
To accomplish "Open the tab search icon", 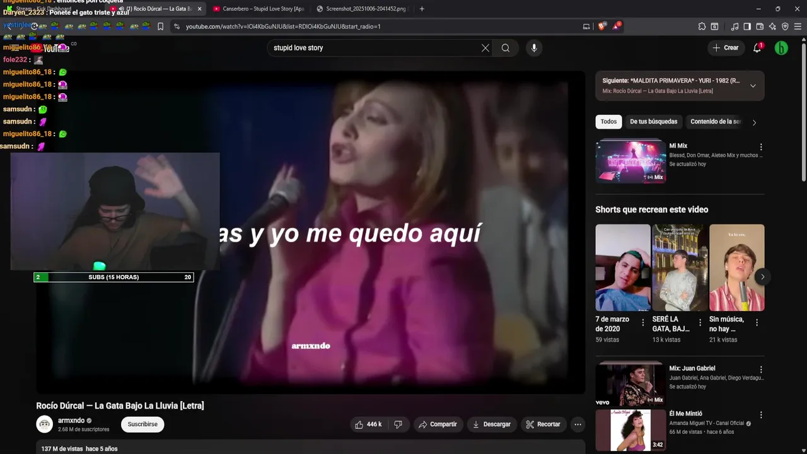I will coord(714,26).
